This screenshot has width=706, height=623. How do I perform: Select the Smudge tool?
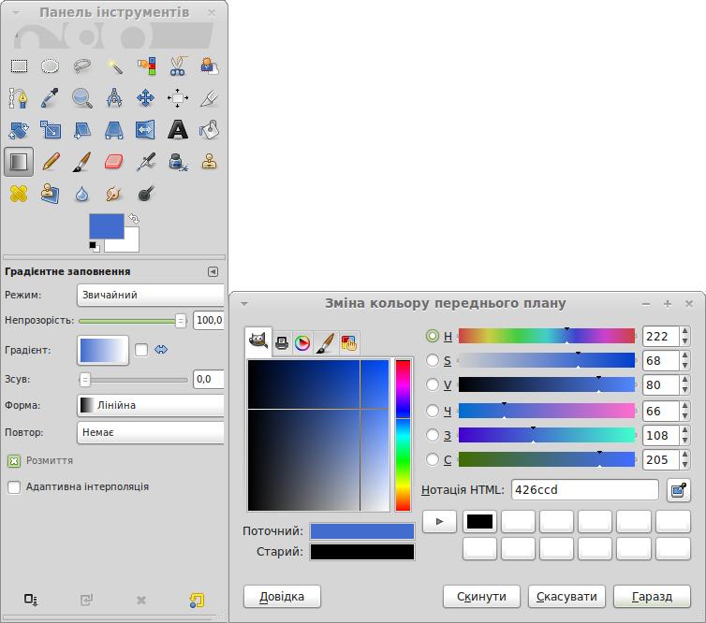(113, 194)
